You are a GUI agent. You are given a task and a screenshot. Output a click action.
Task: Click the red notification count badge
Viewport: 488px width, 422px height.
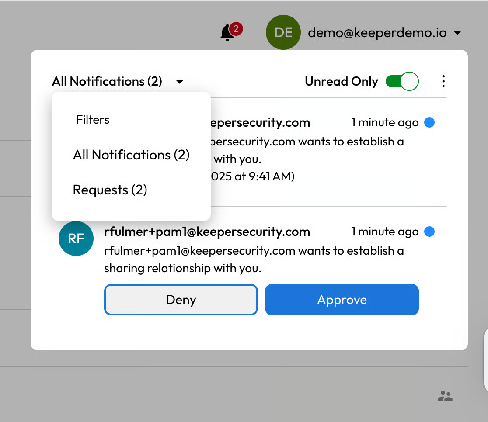click(x=236, y=29)
